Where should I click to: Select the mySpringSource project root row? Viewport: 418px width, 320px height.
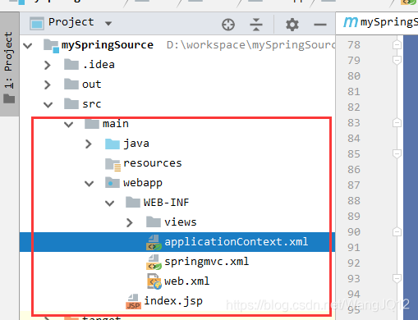click(x=177, y=45)
